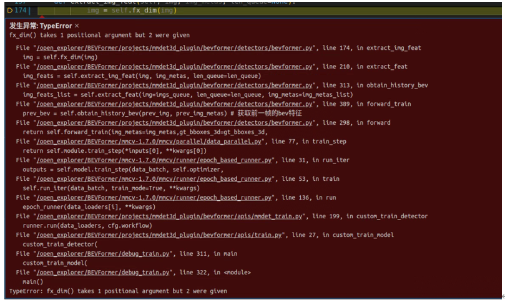Open bevformer.py link for line 174 extract_img_feat

[176, 47]
